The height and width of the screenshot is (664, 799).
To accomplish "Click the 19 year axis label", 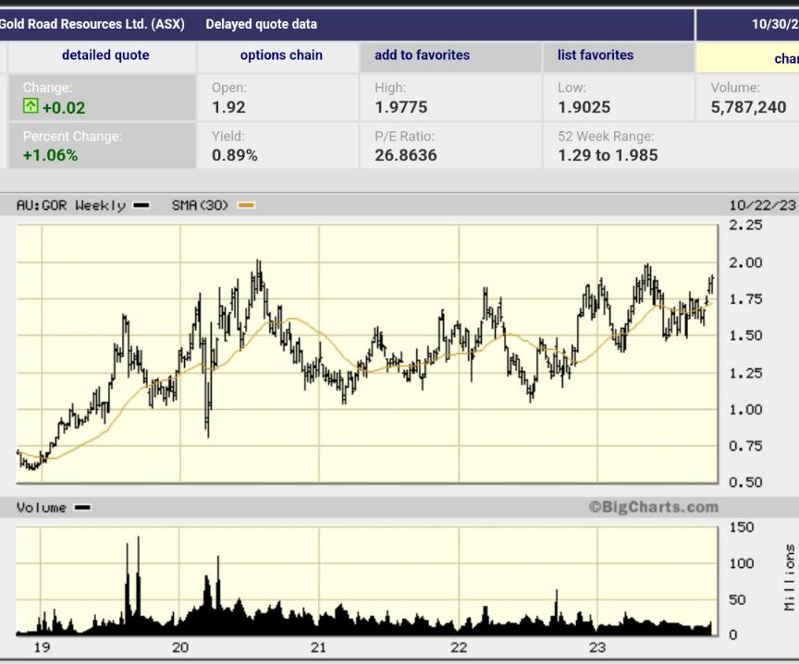I will point(42,647).
